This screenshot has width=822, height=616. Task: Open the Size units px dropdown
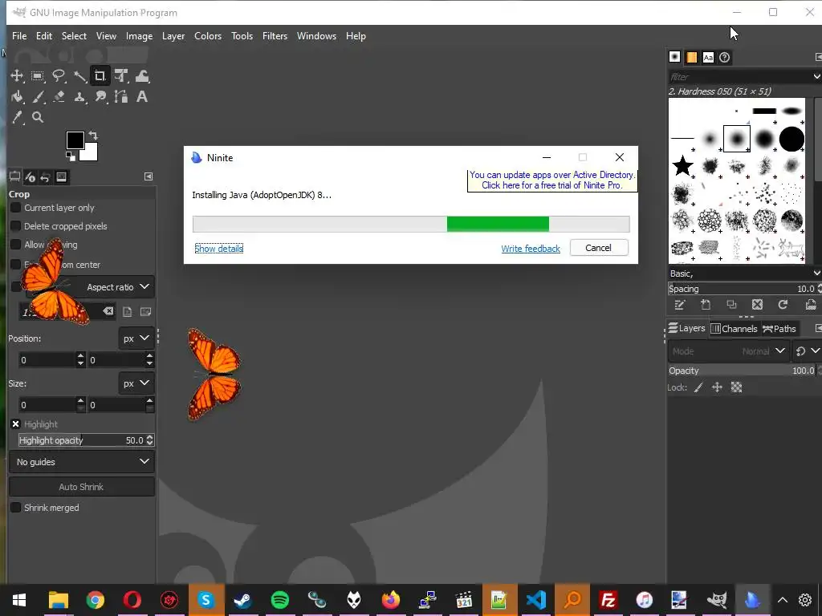[136, 383]
